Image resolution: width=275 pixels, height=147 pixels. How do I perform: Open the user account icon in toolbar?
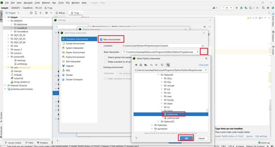click(214, 8)
